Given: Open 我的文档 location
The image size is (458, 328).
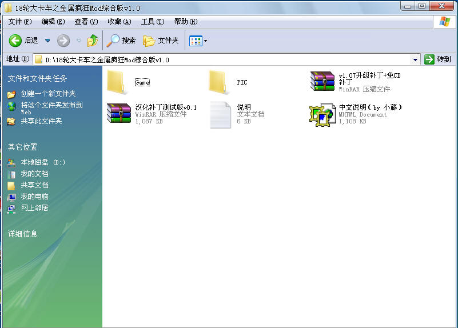Looking at the screenshot, I should pyautogui.click(x=34, y=174).
